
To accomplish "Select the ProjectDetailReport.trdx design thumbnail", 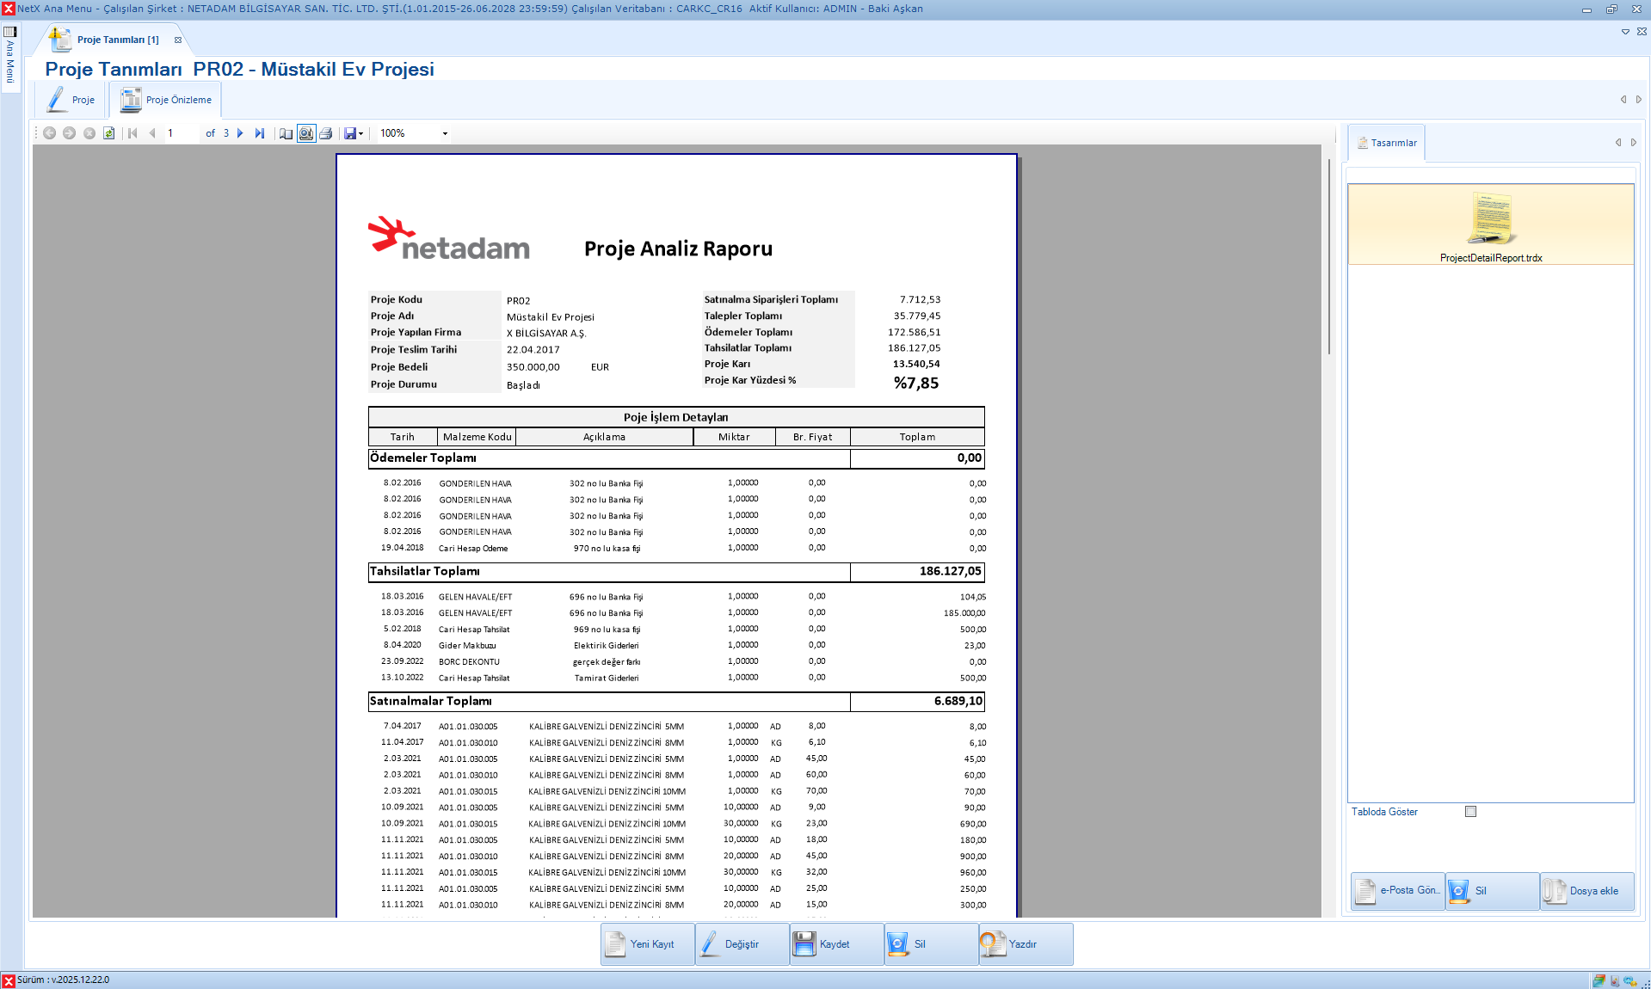I will pos(1491,225).
